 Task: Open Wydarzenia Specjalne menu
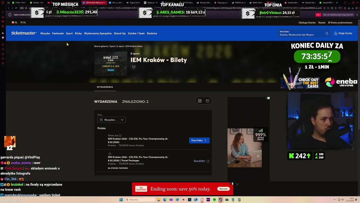point(98,33)
